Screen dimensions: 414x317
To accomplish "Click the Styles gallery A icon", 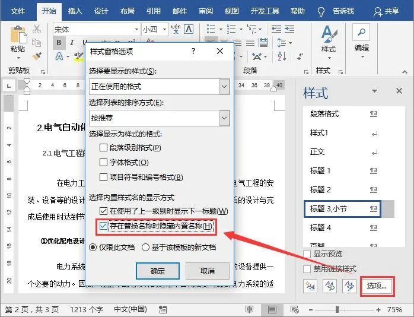I will coord(329,34).
